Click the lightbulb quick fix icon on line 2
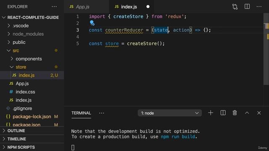The width and height of the screenshot is (269, 151). (92, 23)
